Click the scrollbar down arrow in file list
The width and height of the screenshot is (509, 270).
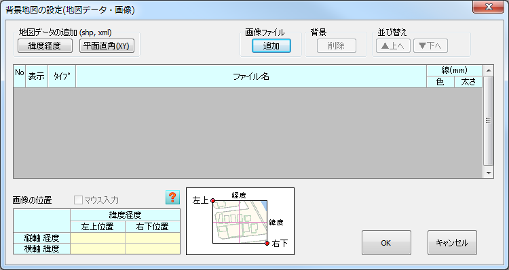[x=488, y=173]
